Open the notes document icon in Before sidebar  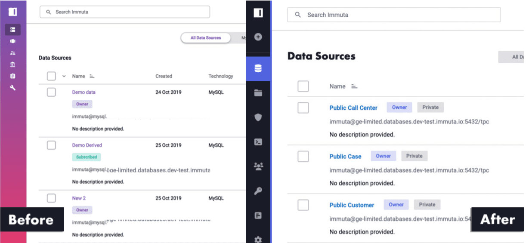click(x=13, y=76)
